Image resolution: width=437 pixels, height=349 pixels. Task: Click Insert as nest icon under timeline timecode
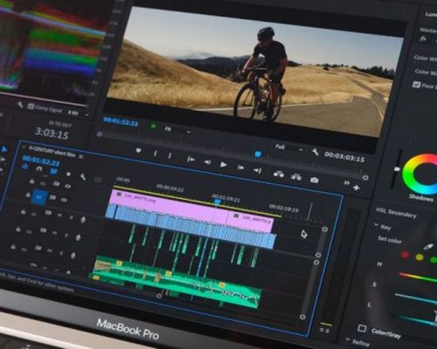click(25, 167)
